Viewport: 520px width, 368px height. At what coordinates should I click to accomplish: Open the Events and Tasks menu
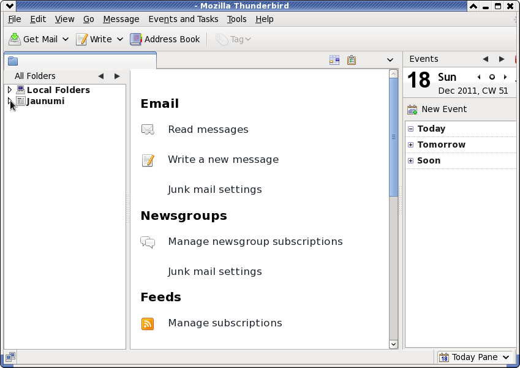pyautogui.click(x=183, y=19)
